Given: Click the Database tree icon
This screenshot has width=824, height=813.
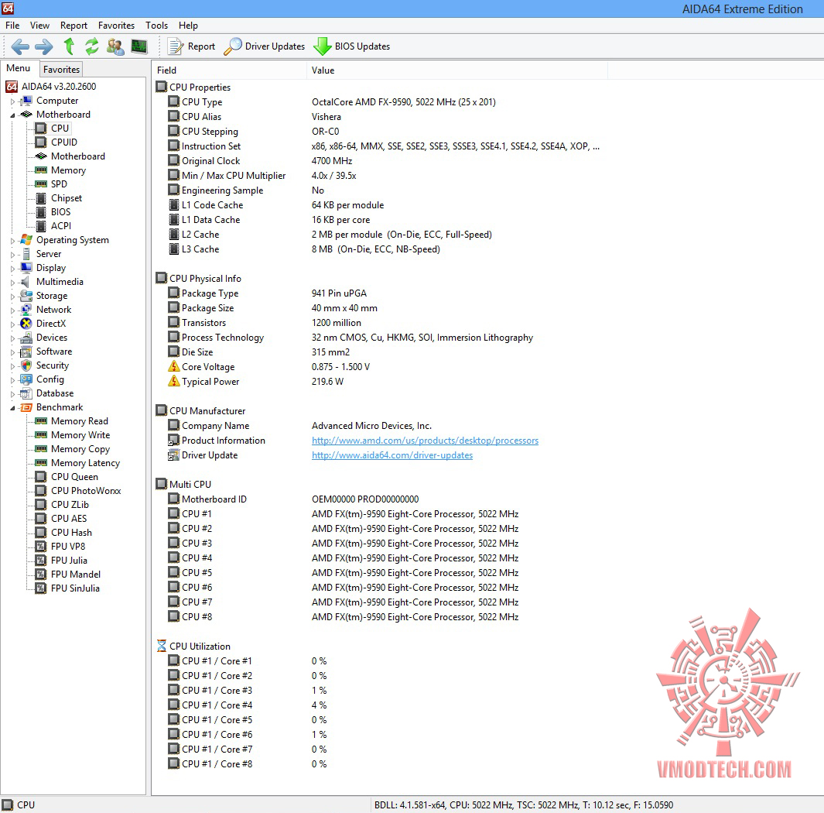Looking at the screenshot, I should 26,393.
